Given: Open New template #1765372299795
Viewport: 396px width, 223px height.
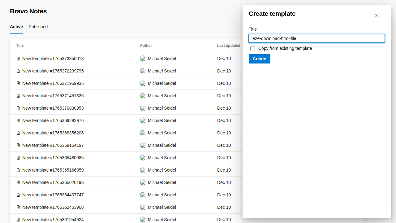Looking at the screenshot, I should [53, 71].
